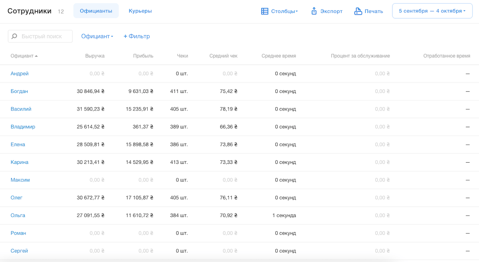Switch to the Курьеры tab
This screenshot has height=262, width=479.
click(140, 11)
